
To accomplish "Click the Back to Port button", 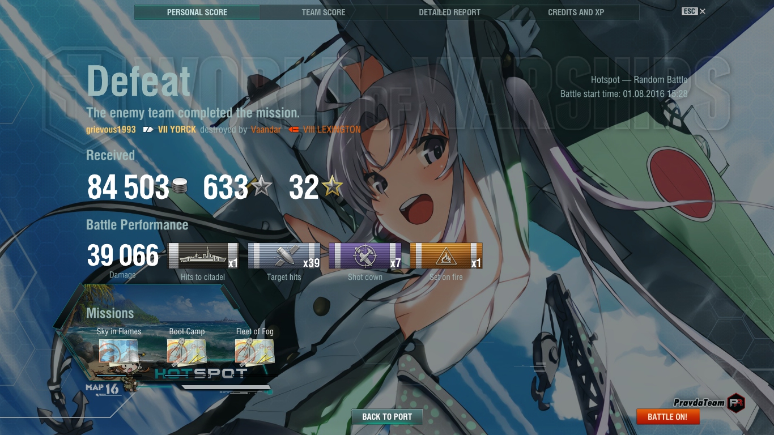I will [x=387, y=416].
